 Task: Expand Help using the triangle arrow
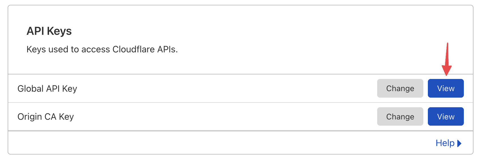459,143
